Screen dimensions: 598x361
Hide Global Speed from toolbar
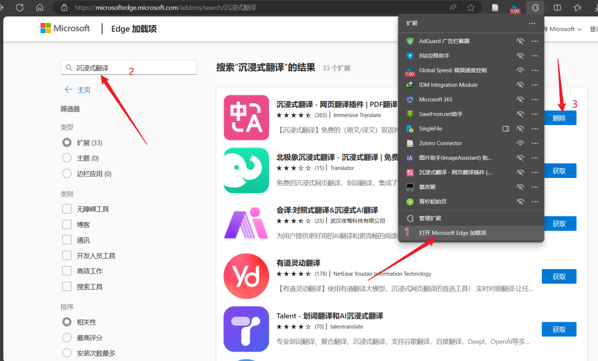[520, 70]
